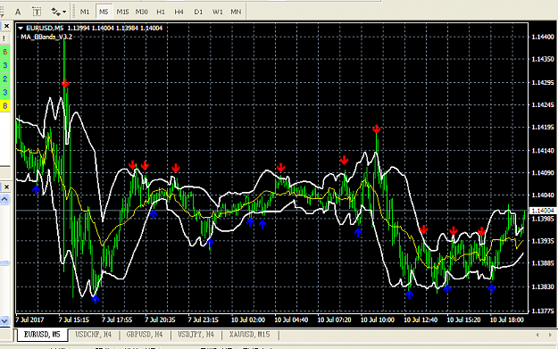558x349 pixels.
Task: Select the yellow '8' cell in left panel
Action: point(5,105)
